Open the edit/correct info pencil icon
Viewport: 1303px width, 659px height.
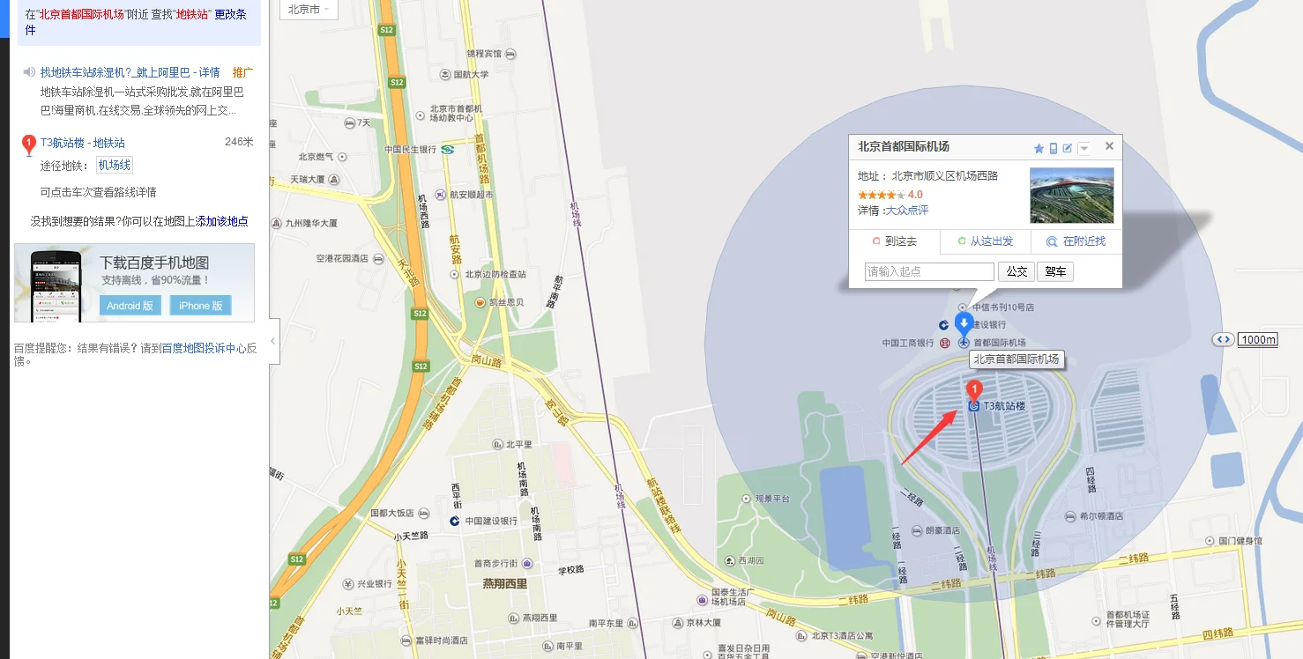1068,148
